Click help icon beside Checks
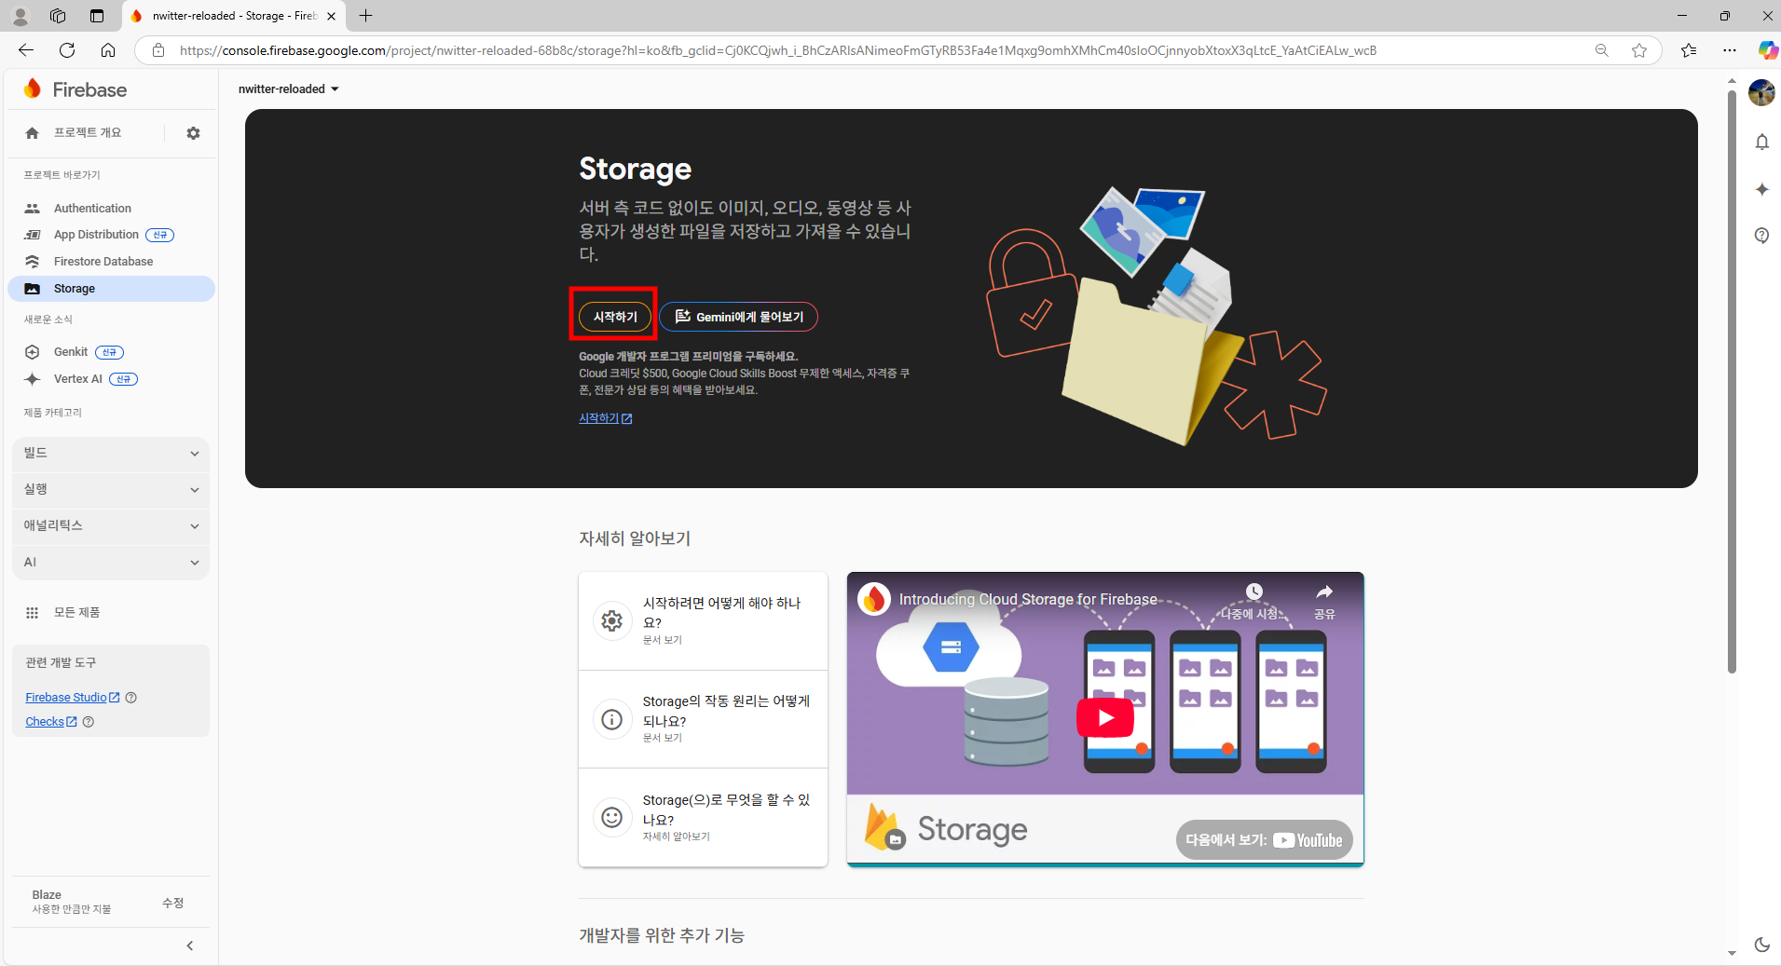1781x966 pixels. pyautogui.click(x=89, y=722)
